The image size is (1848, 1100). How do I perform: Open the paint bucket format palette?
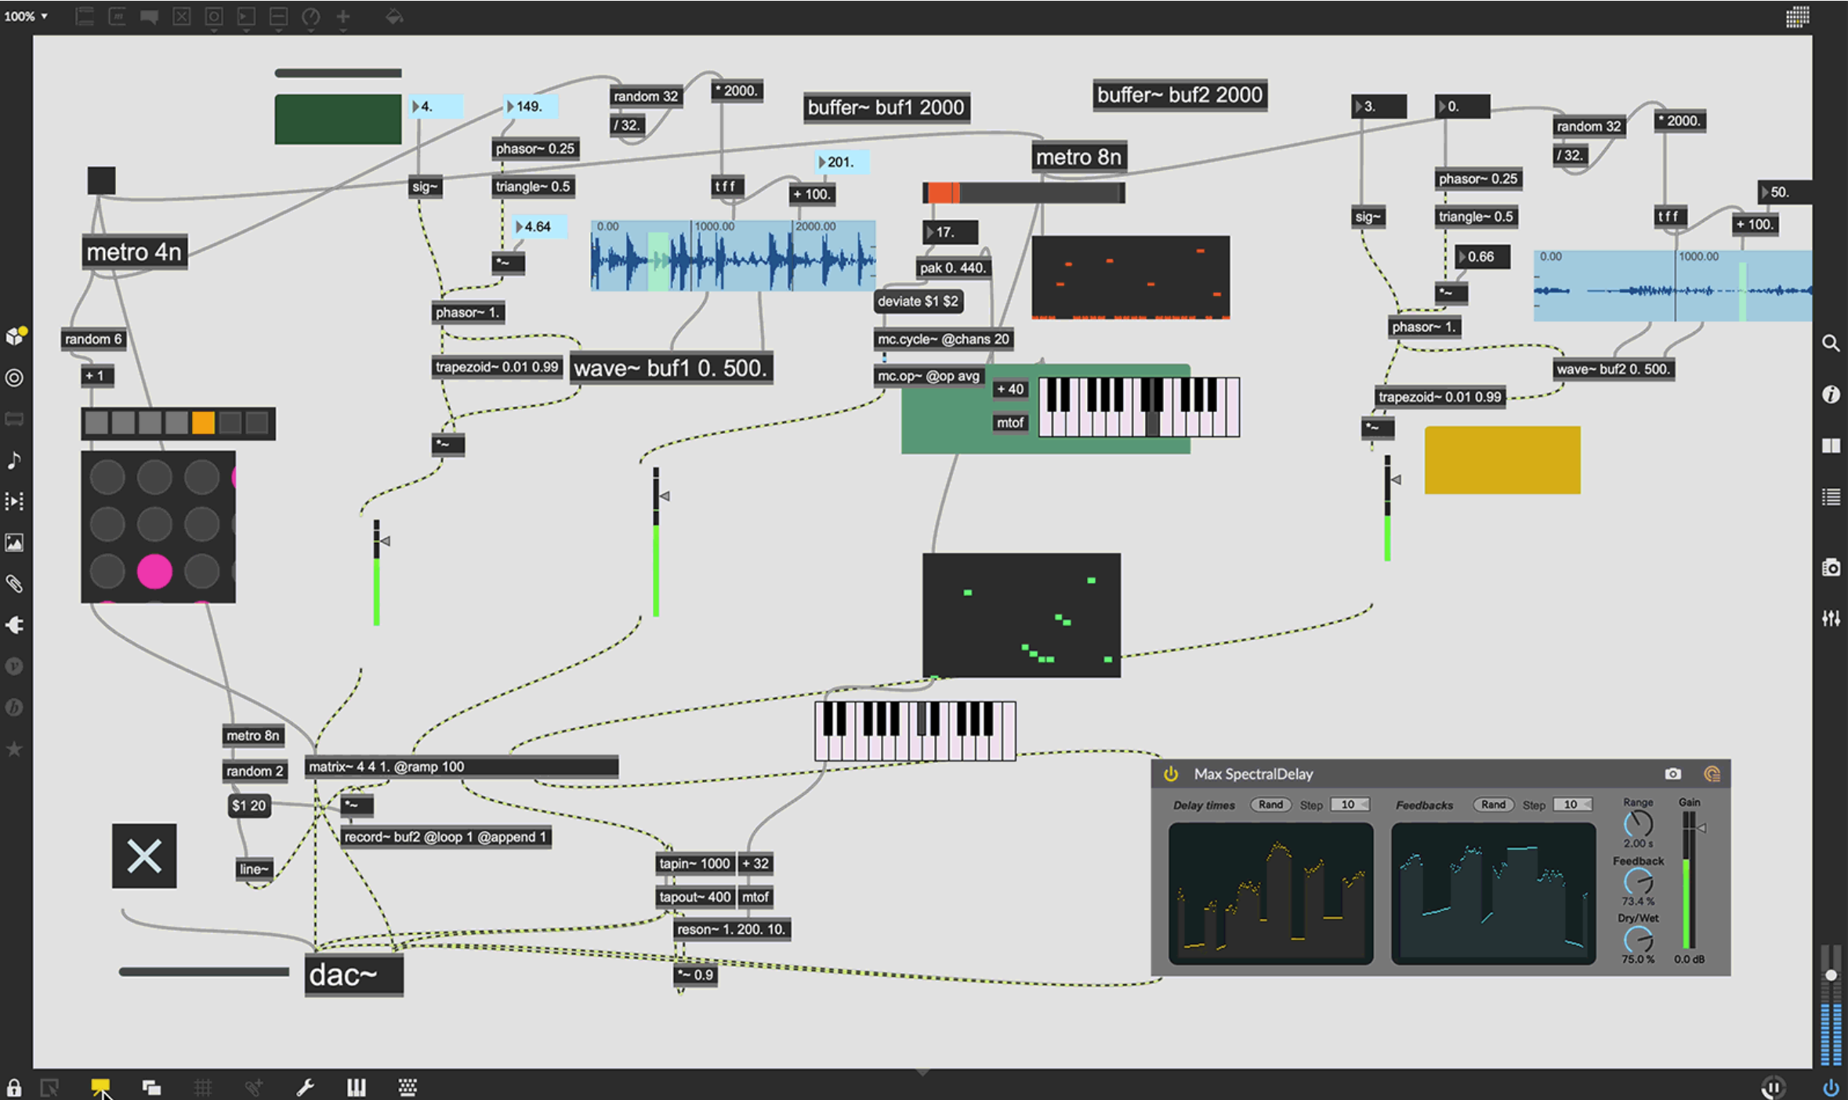click(x=394, y=16)
